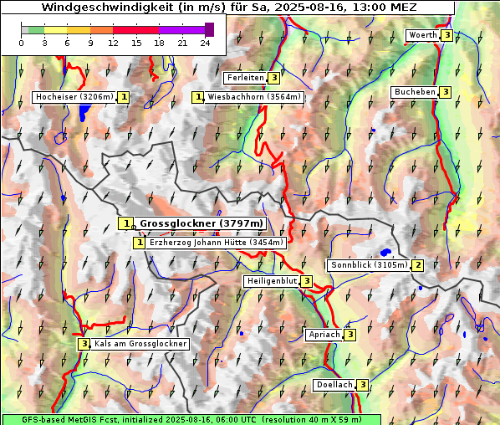Select the Ferleiten location label
500x425 pixels.
(245, 78)
